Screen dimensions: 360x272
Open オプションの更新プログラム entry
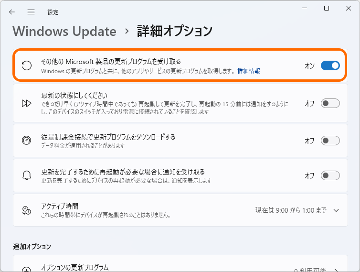(180, 263)
